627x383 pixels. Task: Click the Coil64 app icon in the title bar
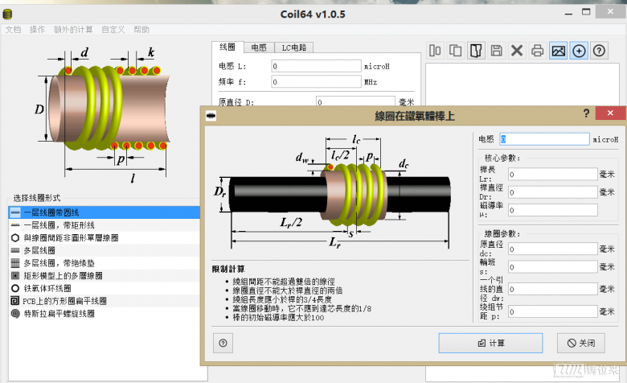coord(7,14)
